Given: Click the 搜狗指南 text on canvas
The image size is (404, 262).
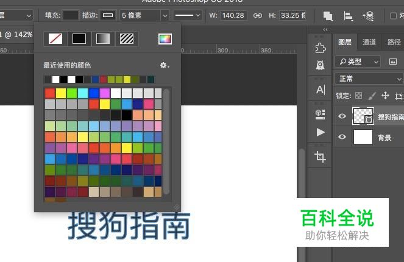Looking at the screenshot, I should tap(129, 225).
